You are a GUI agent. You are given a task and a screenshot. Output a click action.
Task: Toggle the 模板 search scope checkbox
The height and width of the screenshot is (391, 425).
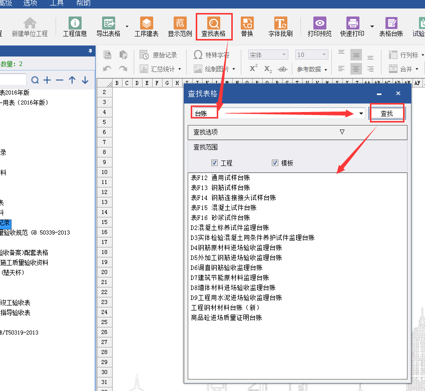(275, 163)
